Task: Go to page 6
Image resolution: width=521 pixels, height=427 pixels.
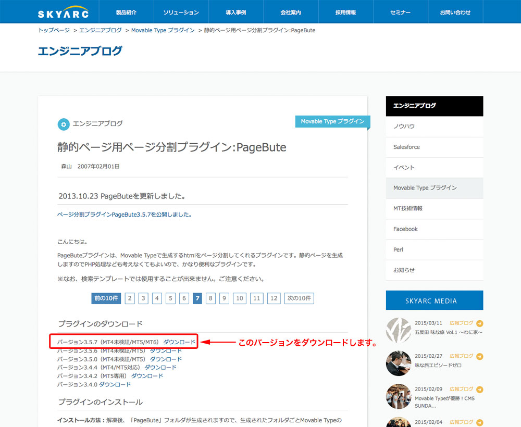Action: point(184,298)
